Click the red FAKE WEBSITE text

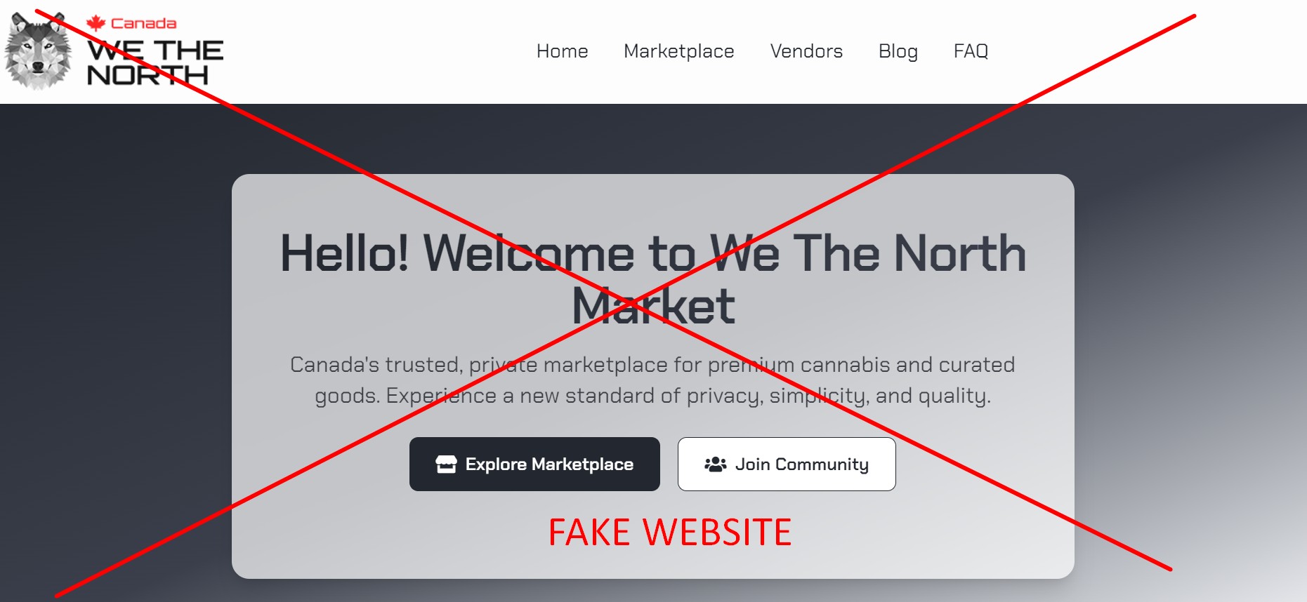tap(669, 532)
